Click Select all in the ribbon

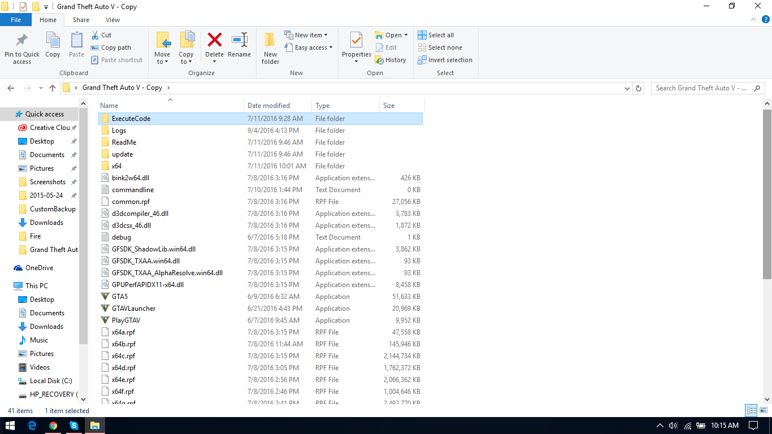pos(436,35)
